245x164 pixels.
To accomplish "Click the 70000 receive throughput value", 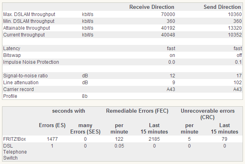I will 168,14.
